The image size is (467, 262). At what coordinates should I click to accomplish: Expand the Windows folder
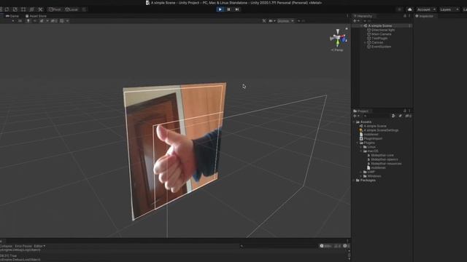coord(361,176)
